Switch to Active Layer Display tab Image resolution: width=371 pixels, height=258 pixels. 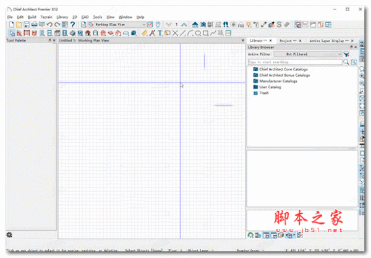pos(328,40)
